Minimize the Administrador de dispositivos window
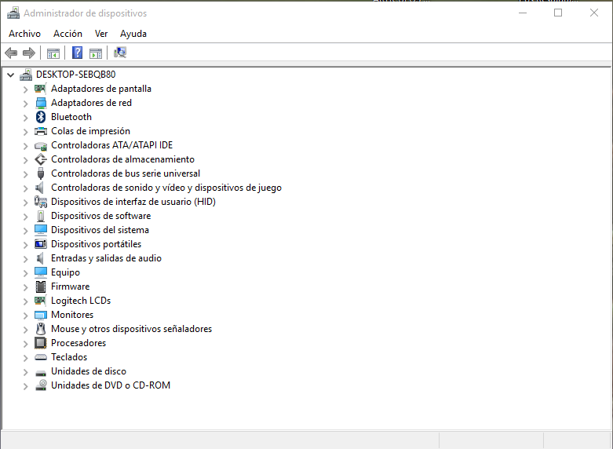613x449 pixels. (523, 13)
